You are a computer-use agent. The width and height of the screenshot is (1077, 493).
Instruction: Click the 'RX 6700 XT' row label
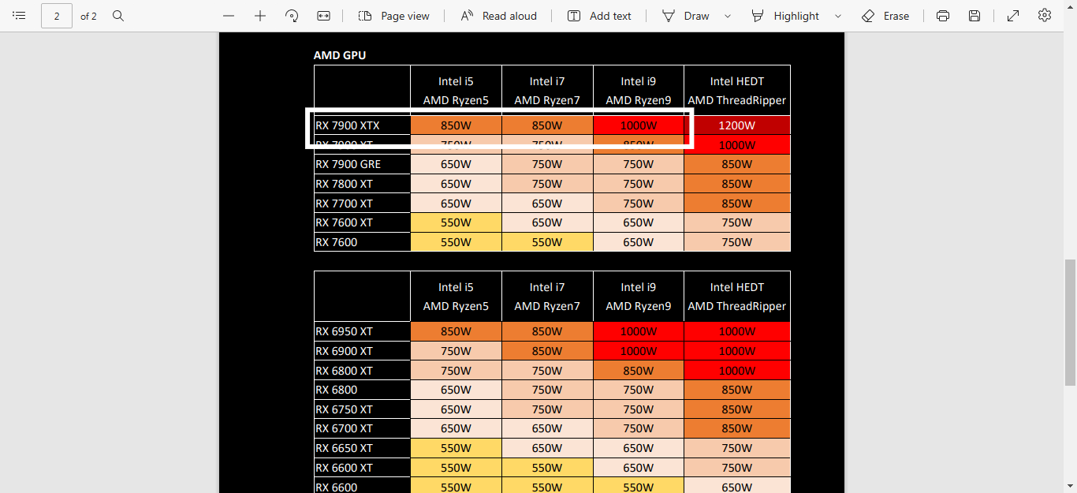click(x=345, y=428)
